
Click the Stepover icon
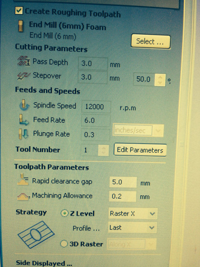click(x=24, y=76)
